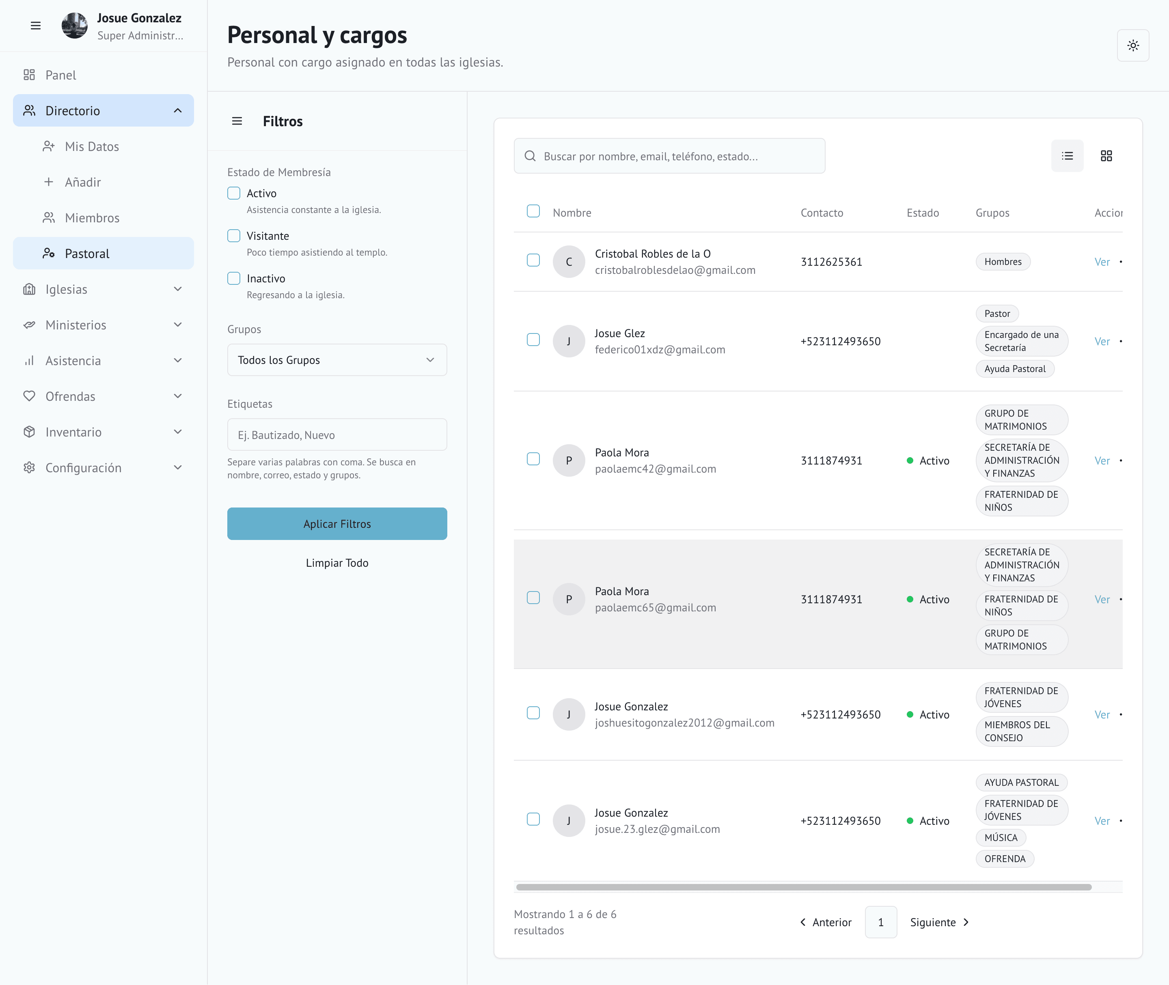The image size is (1169, 985).
Task: Click the Ministerios handshake icon
Action: click(x=29, y=325)
